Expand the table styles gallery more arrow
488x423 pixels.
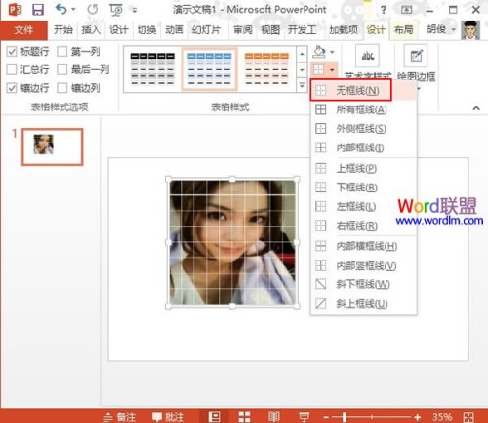tap(302, 86)
